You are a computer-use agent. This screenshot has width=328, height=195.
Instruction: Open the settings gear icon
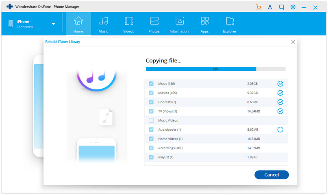click(293, 7)
